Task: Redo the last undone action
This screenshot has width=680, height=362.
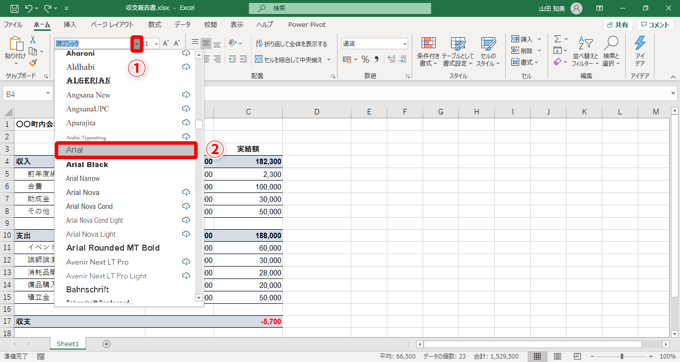Action: point(48,8)
